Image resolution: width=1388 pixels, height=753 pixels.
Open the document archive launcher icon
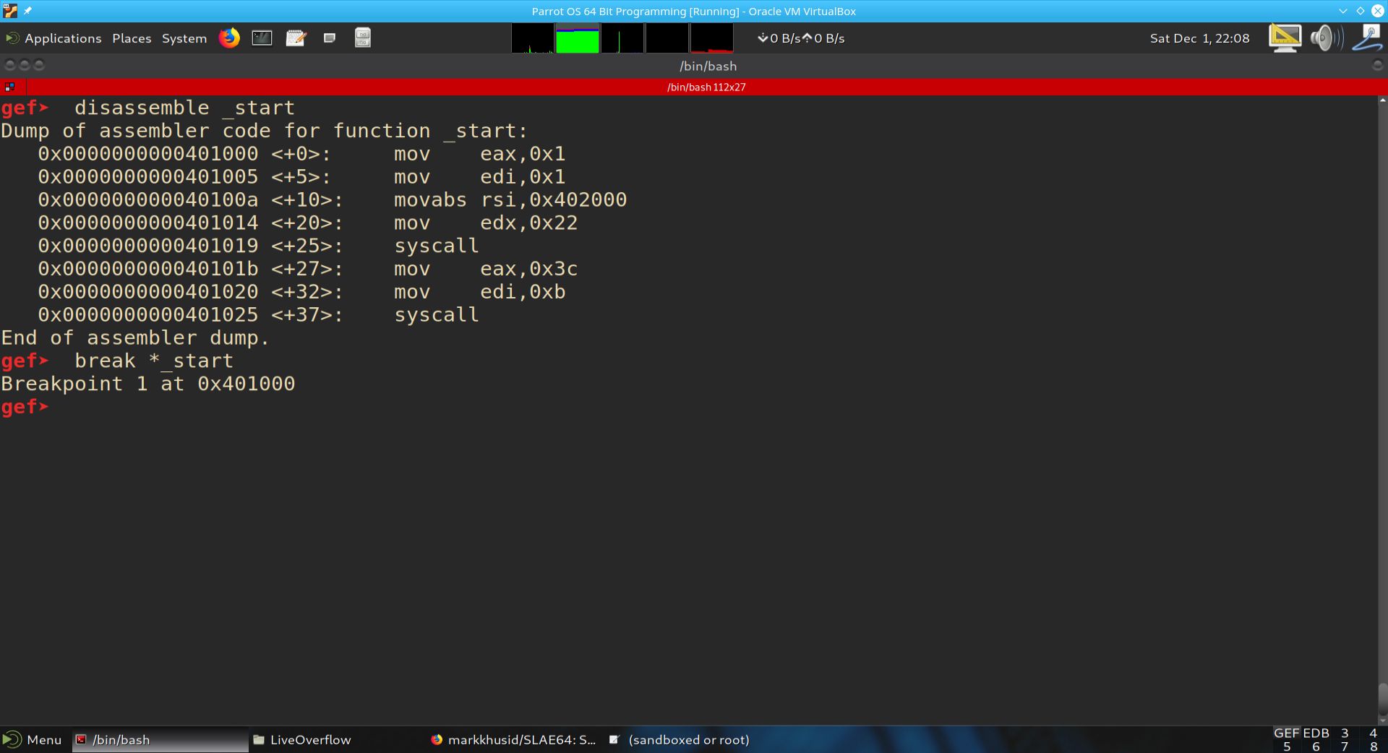(x=363, y=38)
